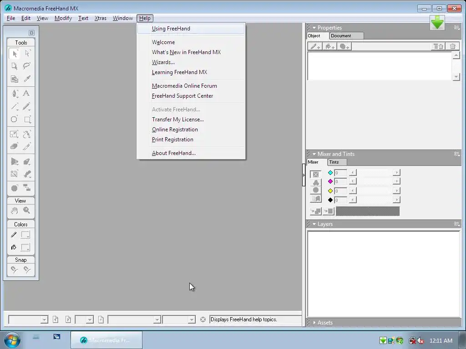The width and height of the screenshot is (466, 349).
Task: Open the Modify menu
Action: pos(63,18)
